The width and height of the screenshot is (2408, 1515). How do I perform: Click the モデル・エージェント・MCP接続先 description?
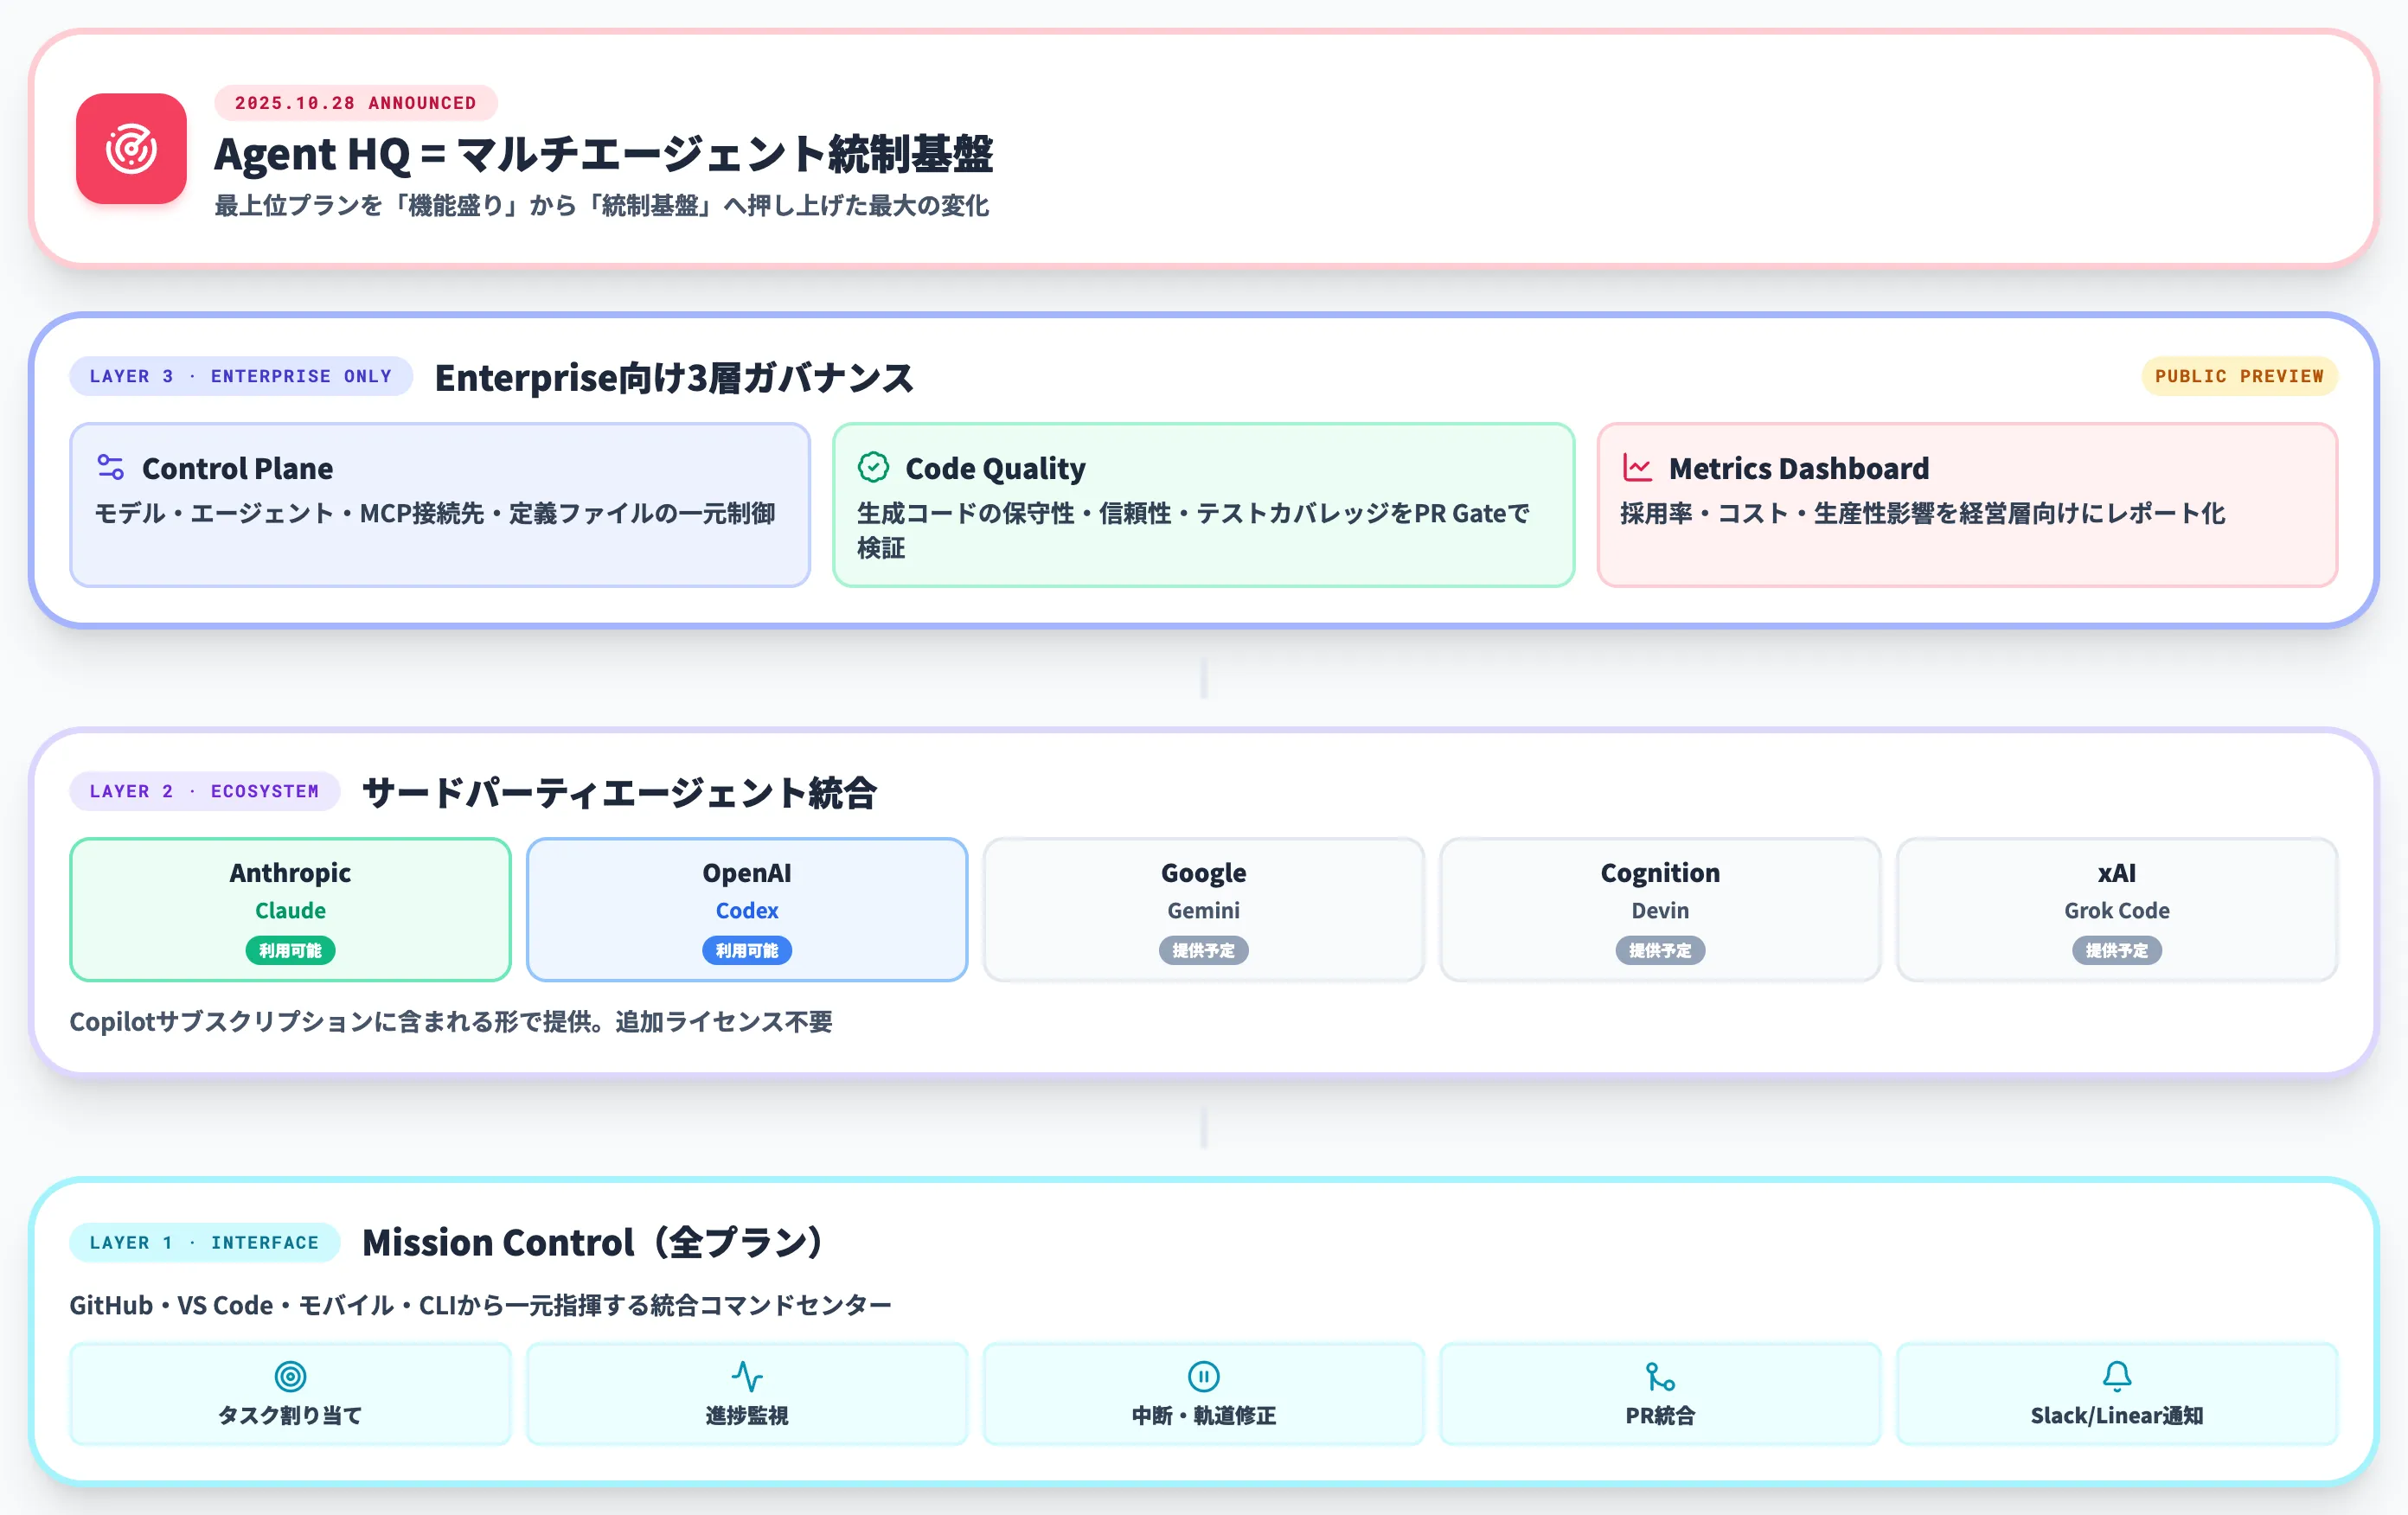coord(435,513)
